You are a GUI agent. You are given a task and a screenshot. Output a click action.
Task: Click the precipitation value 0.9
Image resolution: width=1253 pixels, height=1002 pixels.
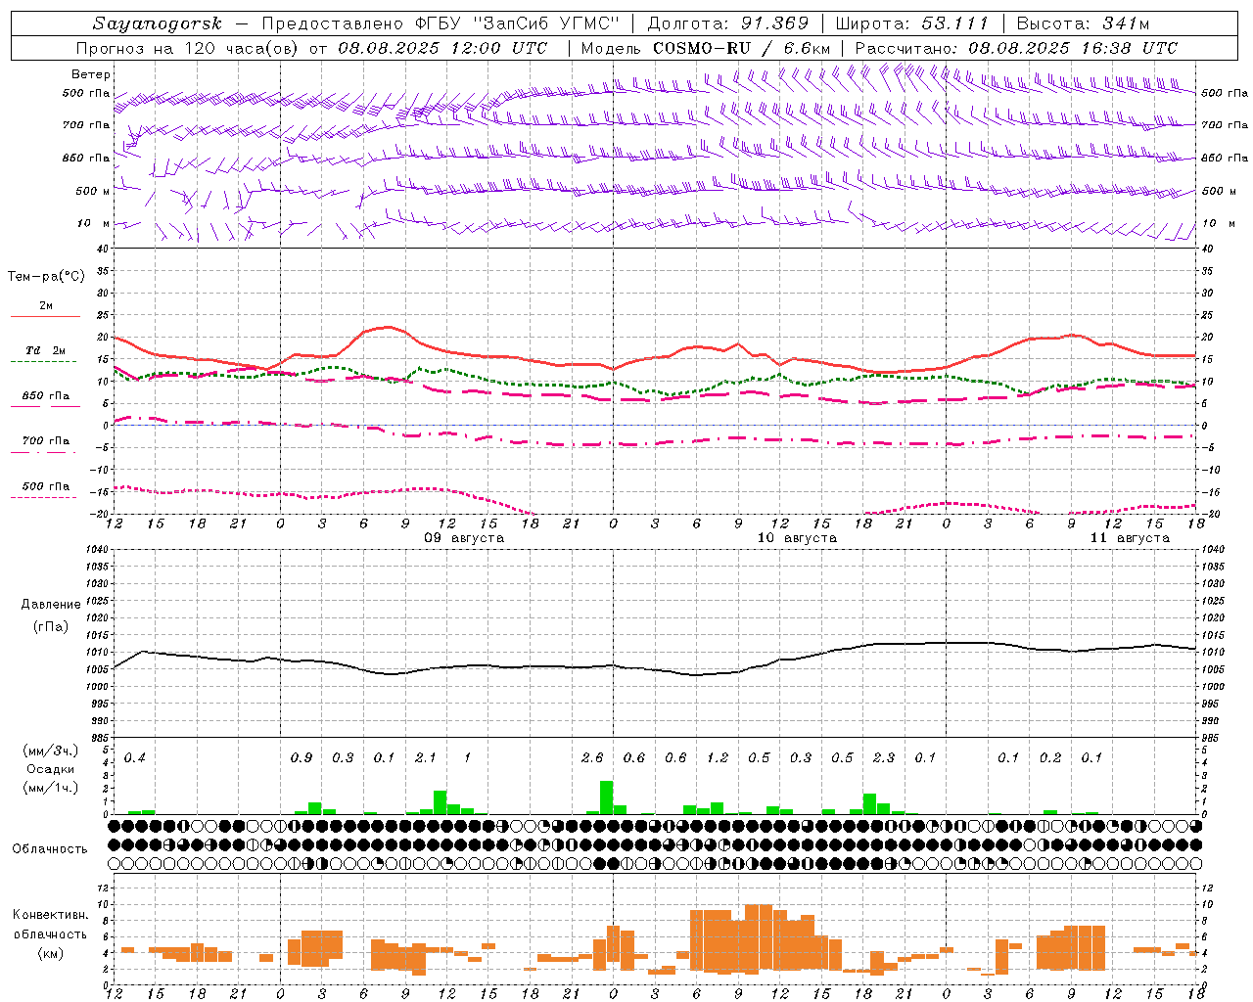point(302,758)
